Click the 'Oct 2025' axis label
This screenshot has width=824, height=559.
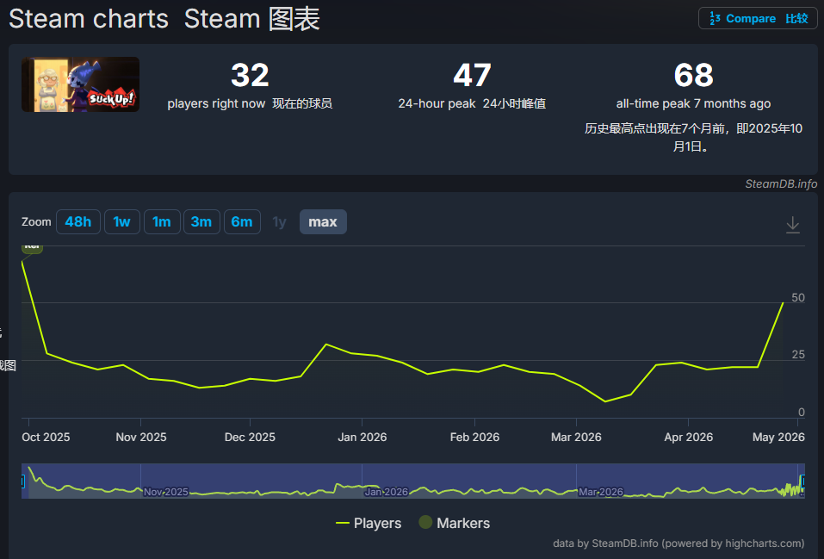point(46,437)
